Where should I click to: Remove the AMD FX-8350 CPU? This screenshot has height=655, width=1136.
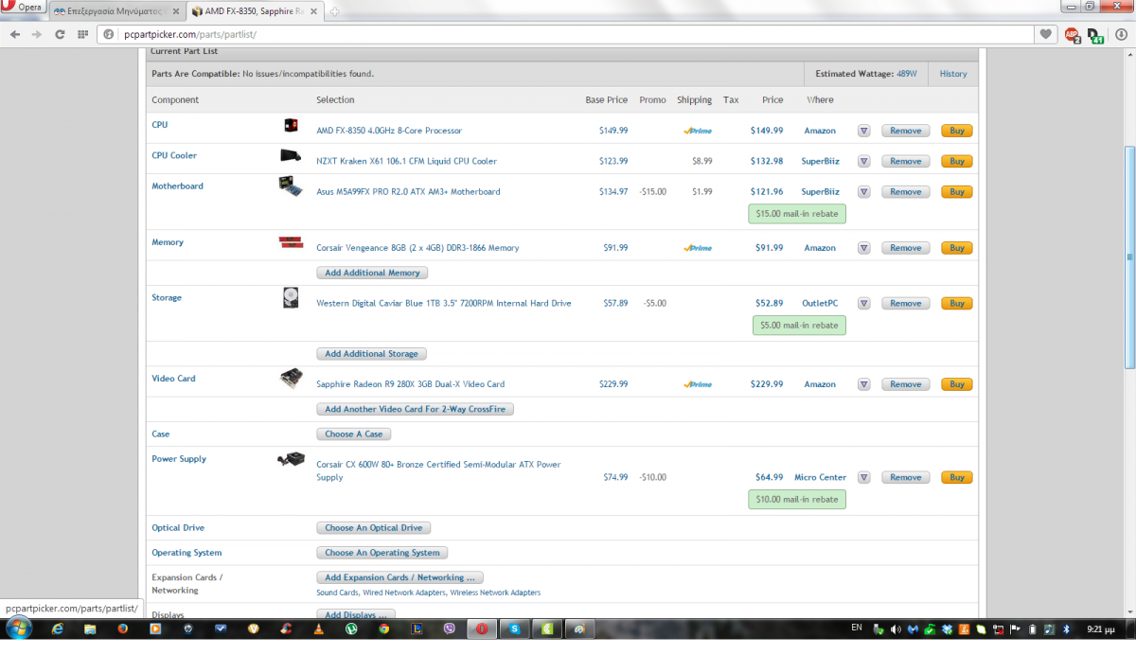pos(905,131)
